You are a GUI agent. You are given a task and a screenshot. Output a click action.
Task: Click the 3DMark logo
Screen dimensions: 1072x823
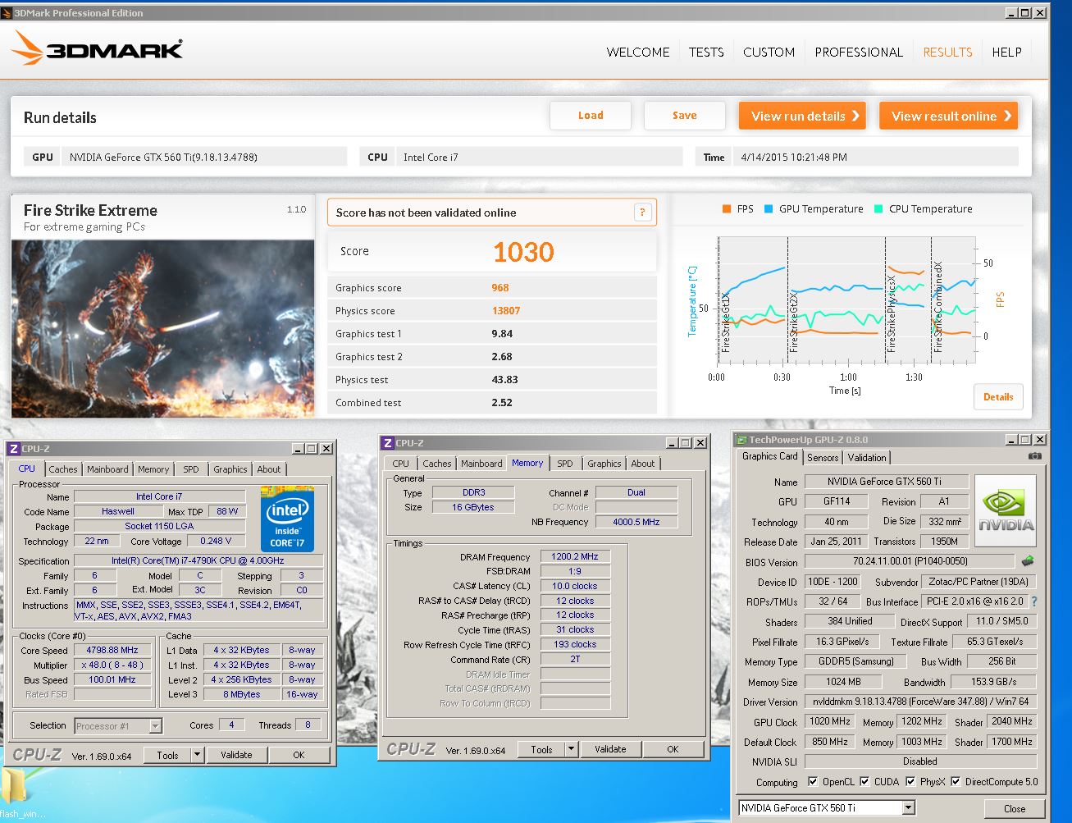97,48
